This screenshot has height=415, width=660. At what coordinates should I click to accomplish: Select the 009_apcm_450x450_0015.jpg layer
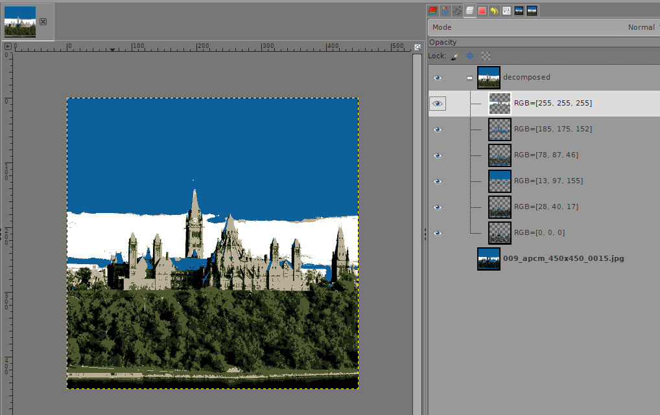point(563,258)
